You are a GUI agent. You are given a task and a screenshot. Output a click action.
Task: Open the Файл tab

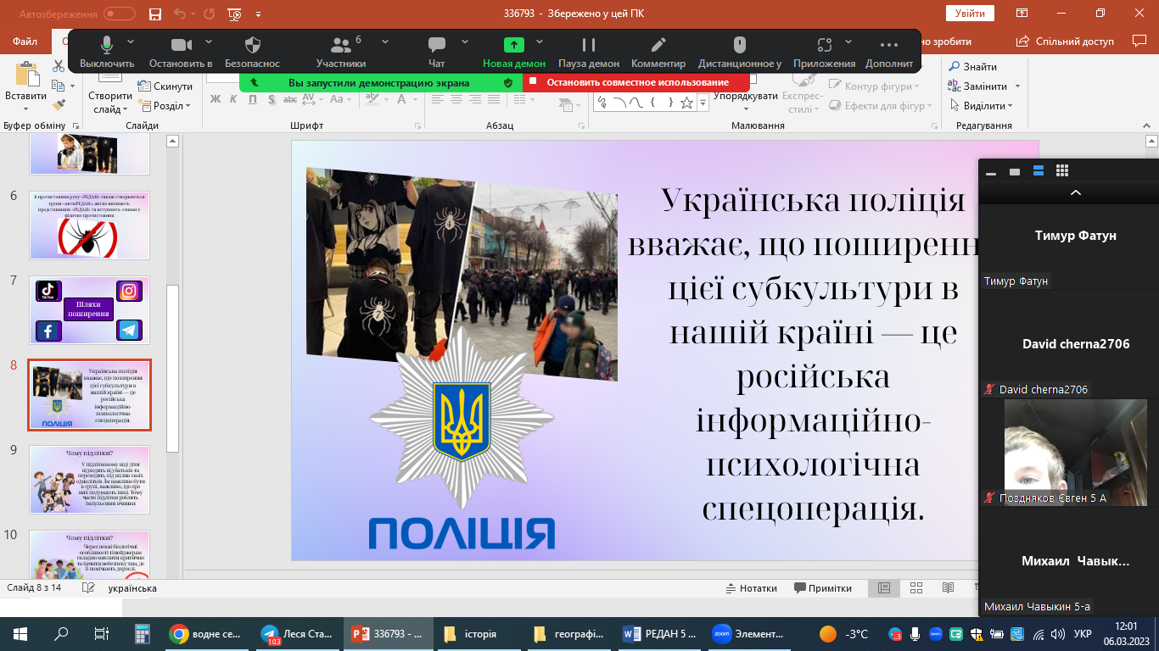click(25, 41)
